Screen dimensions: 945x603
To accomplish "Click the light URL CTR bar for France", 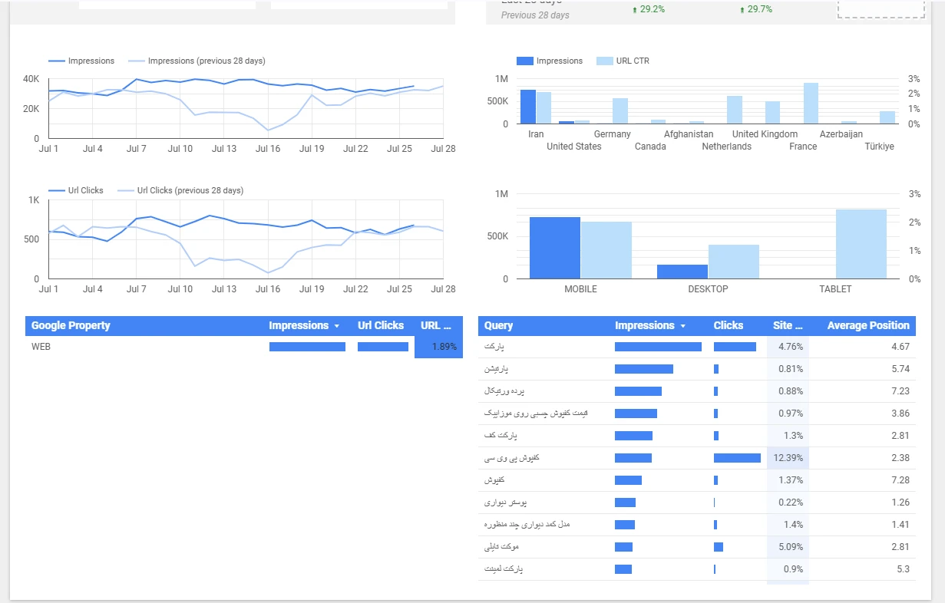I will click(811, 104).
